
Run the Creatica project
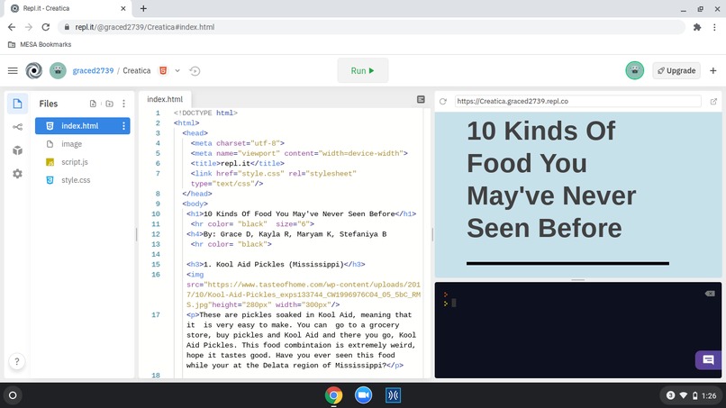pyautogui.click(x=362, y=70)
